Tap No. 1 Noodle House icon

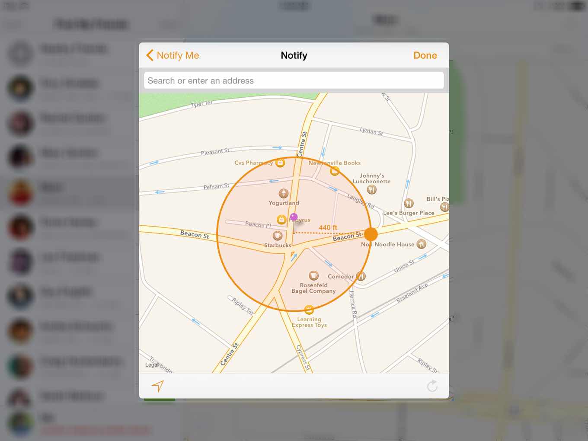[x=422, y=244]
